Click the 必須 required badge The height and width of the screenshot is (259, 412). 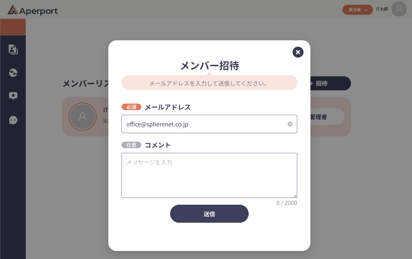131,107
